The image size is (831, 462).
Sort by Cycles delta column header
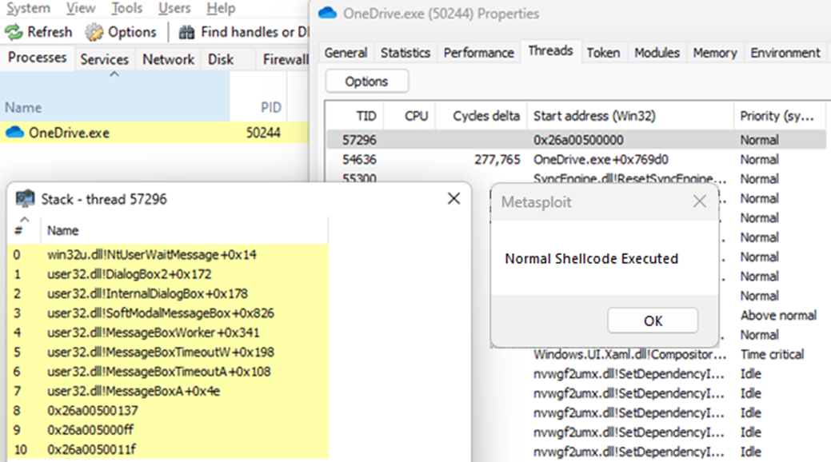tap(485, 116)
